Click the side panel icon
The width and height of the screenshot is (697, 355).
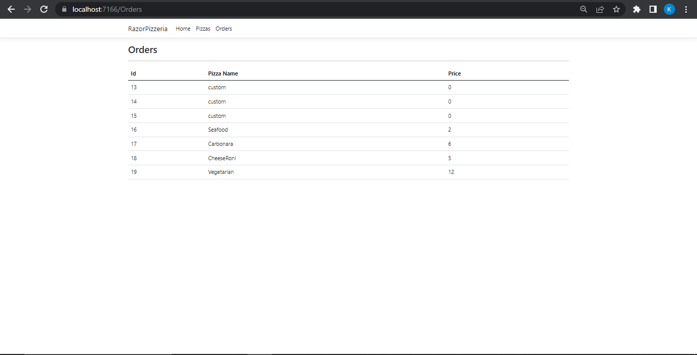point(653,9)
